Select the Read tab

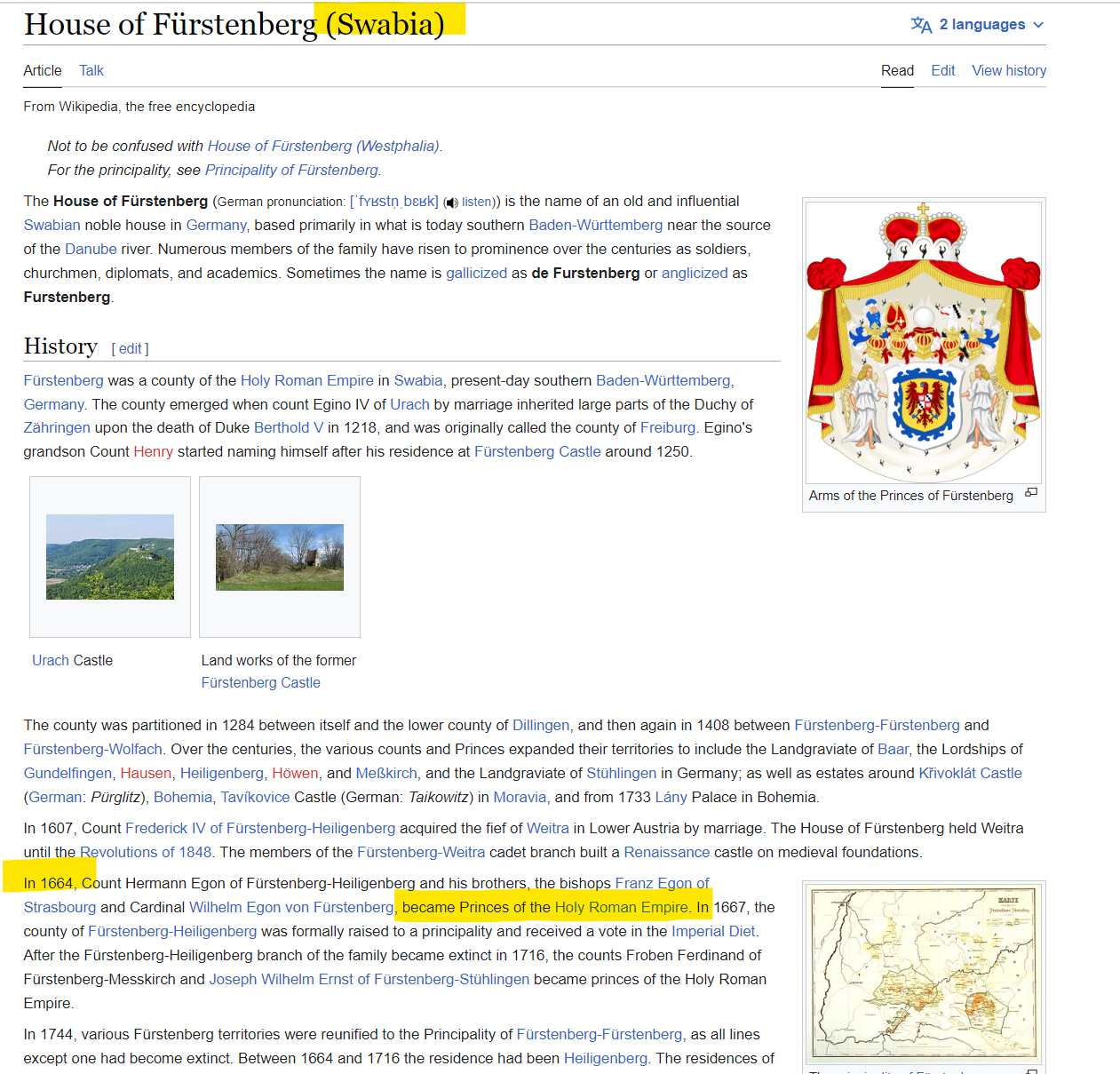pos(897,70)
